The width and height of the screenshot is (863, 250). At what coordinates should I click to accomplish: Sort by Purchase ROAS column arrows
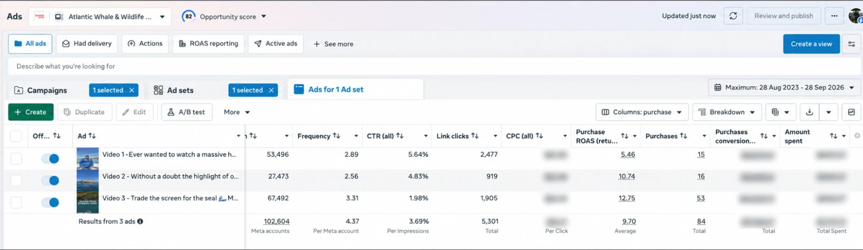click(x=625, y=136)
